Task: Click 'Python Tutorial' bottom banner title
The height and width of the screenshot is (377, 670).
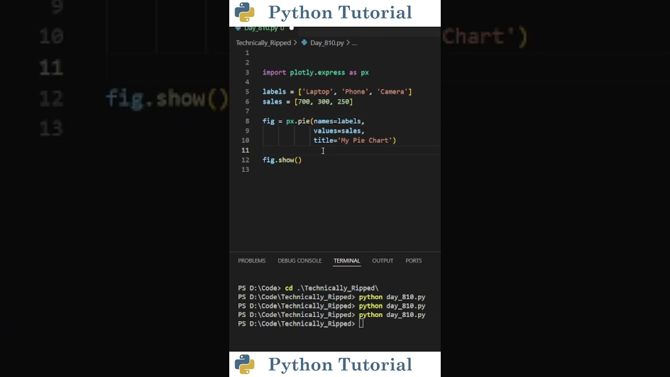Action: tap(340, 364)
